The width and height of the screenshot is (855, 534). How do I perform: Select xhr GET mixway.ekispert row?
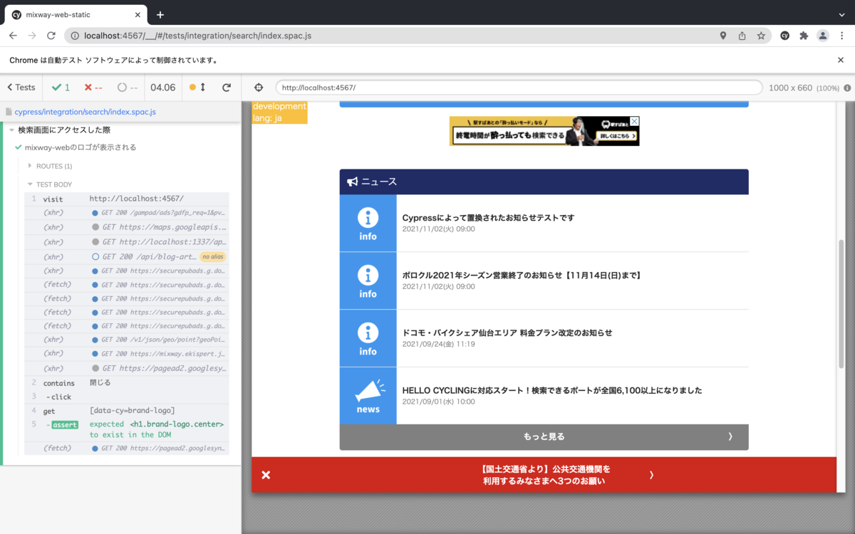127,354
